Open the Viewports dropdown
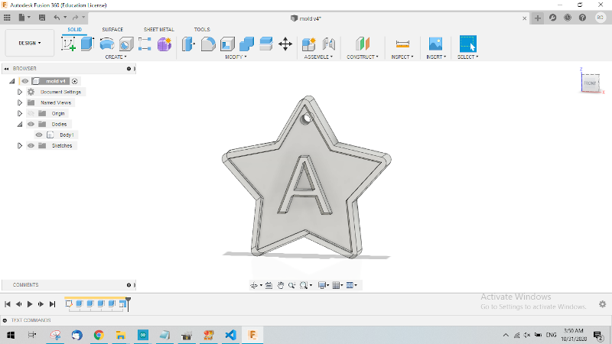 coord(352,285)
